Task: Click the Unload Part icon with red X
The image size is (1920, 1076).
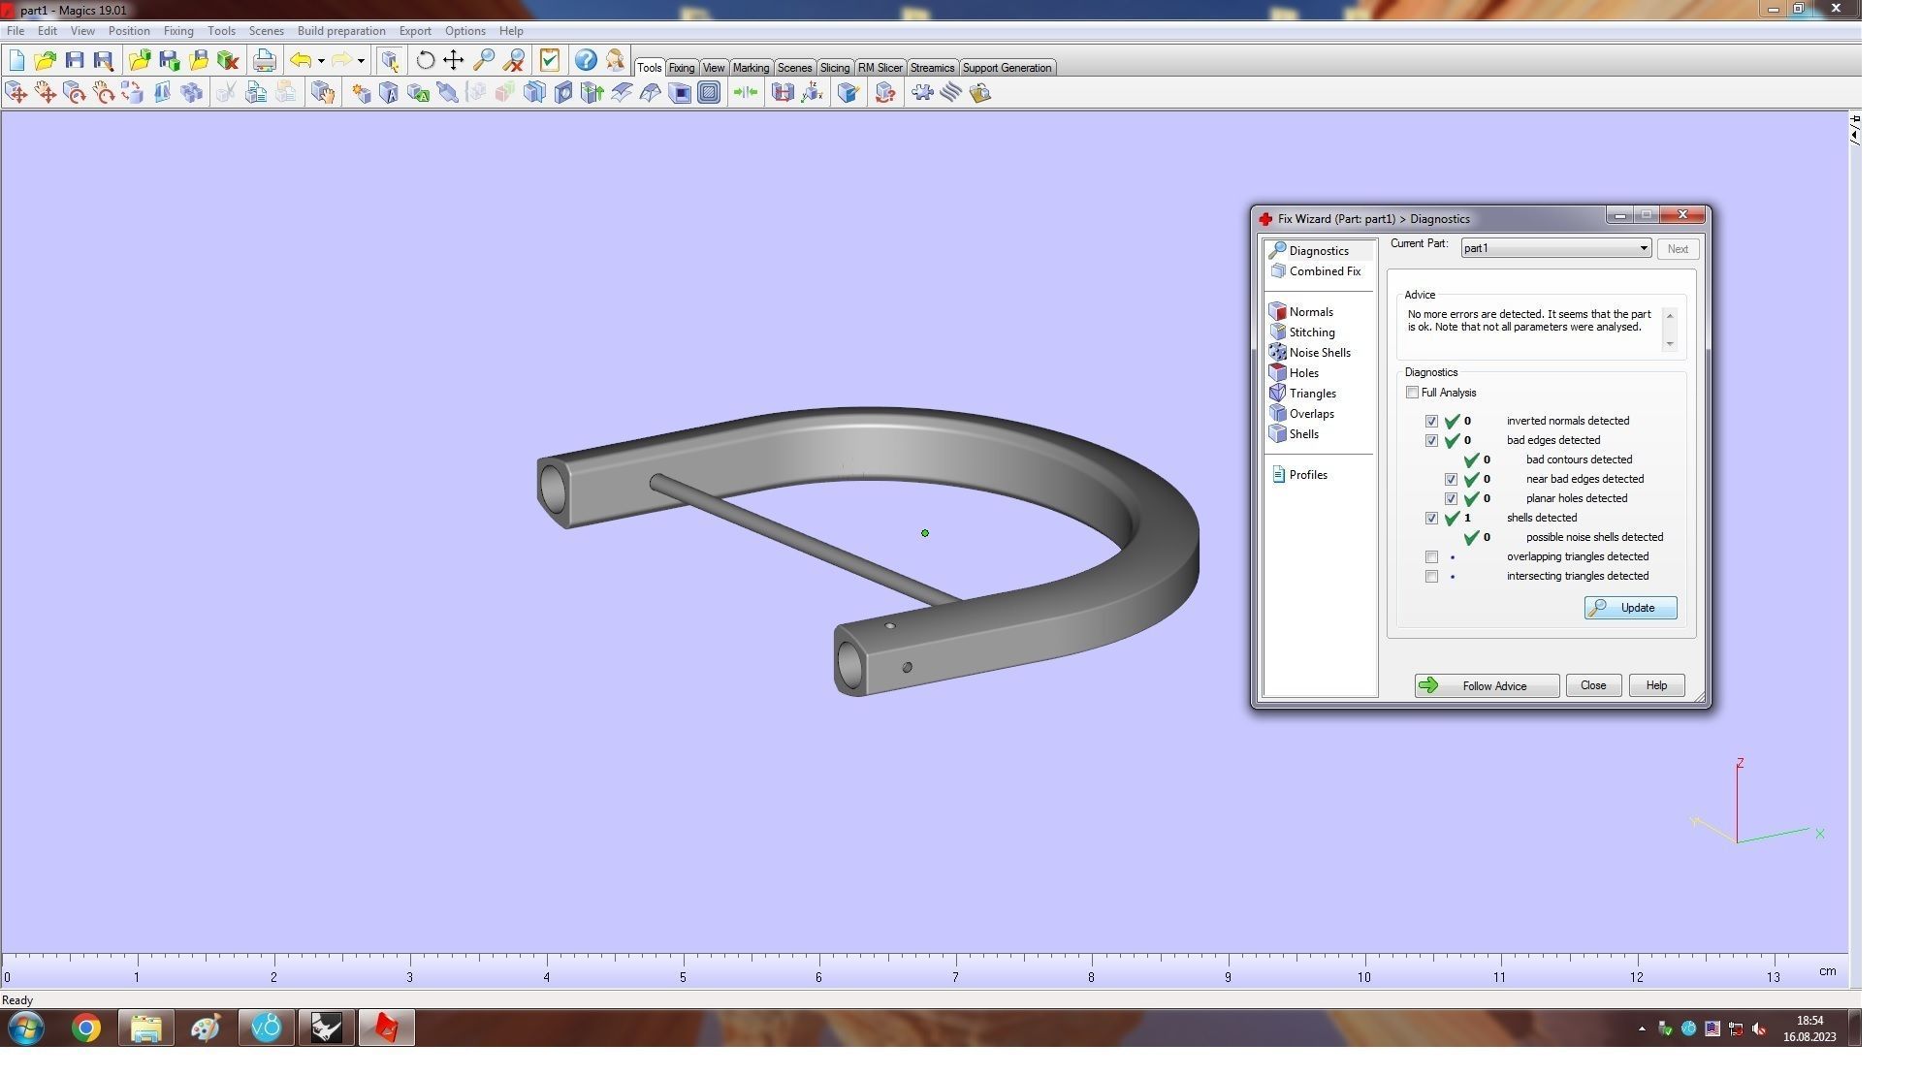Action: click(x=228, y=60)
